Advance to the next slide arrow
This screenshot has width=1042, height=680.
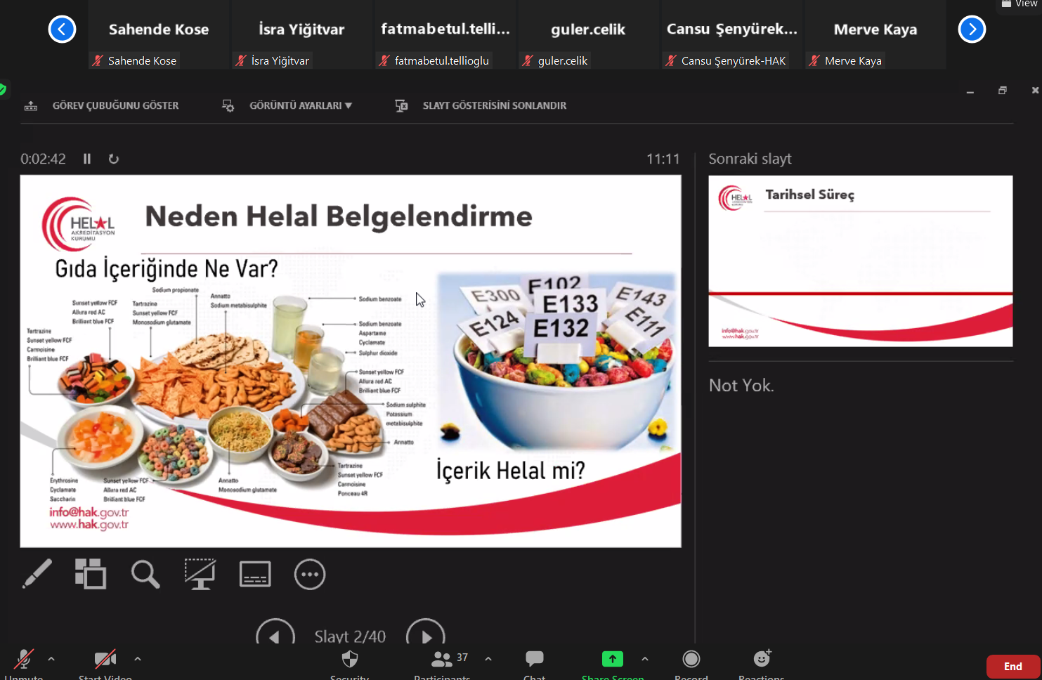click(426, 635)
